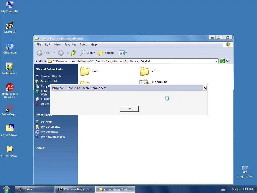Image resolution: width=257 pixels, height=193 pixels.
Task: Click the Forward navigation arrow
Action: point(61,53)
